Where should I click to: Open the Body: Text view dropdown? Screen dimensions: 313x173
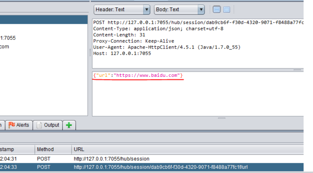tap(179, 10)
